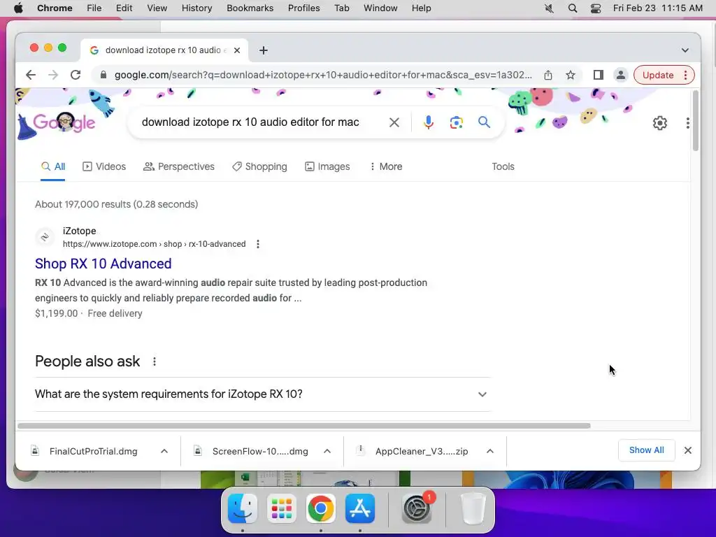Open AppCleaner zip download options chevron
Image resolution: width=716 pixels, height=537 pixels.
coord(490,451)
